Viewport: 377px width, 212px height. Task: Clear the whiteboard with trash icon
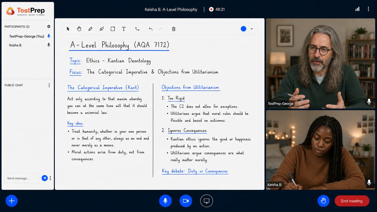pyautogui.click(x=174, y=29)
